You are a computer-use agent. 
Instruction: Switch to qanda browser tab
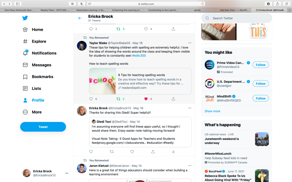[197, 10]
